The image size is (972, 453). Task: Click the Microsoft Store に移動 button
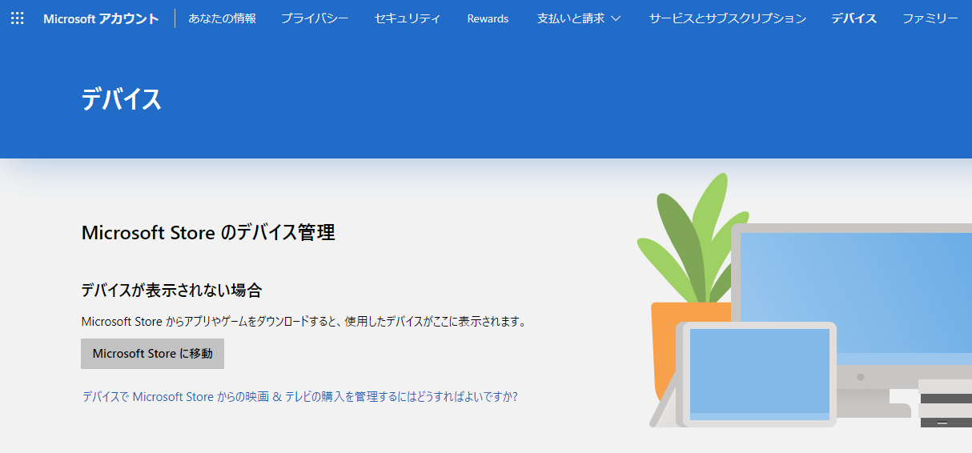click(x=152, y=354)
